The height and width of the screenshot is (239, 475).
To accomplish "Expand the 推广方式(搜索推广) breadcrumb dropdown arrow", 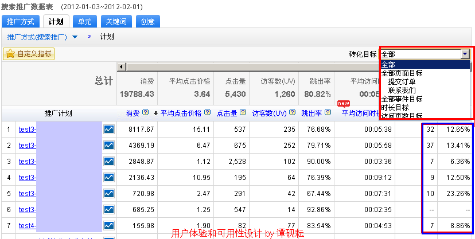I will coord(75,37).
